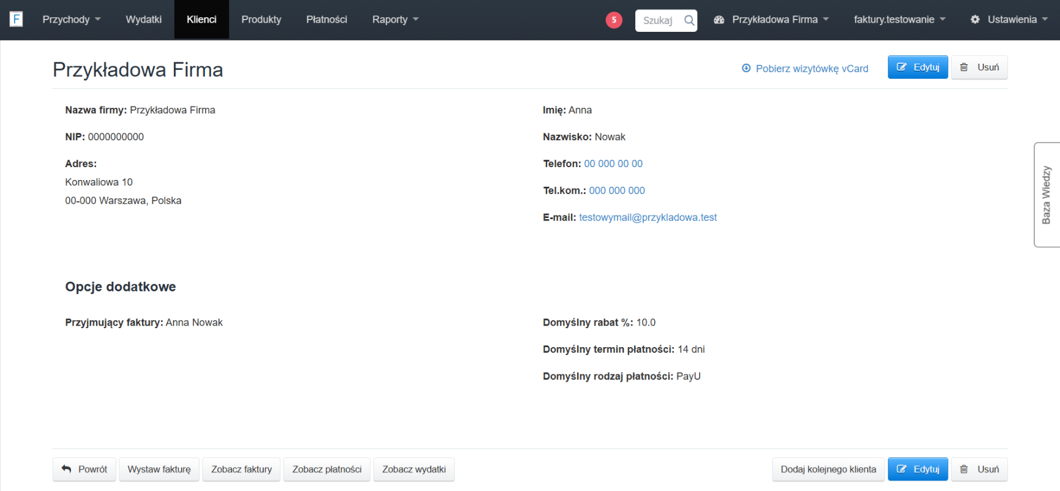
Task: Open the Produkty menu item
Action: click(261, 20)
